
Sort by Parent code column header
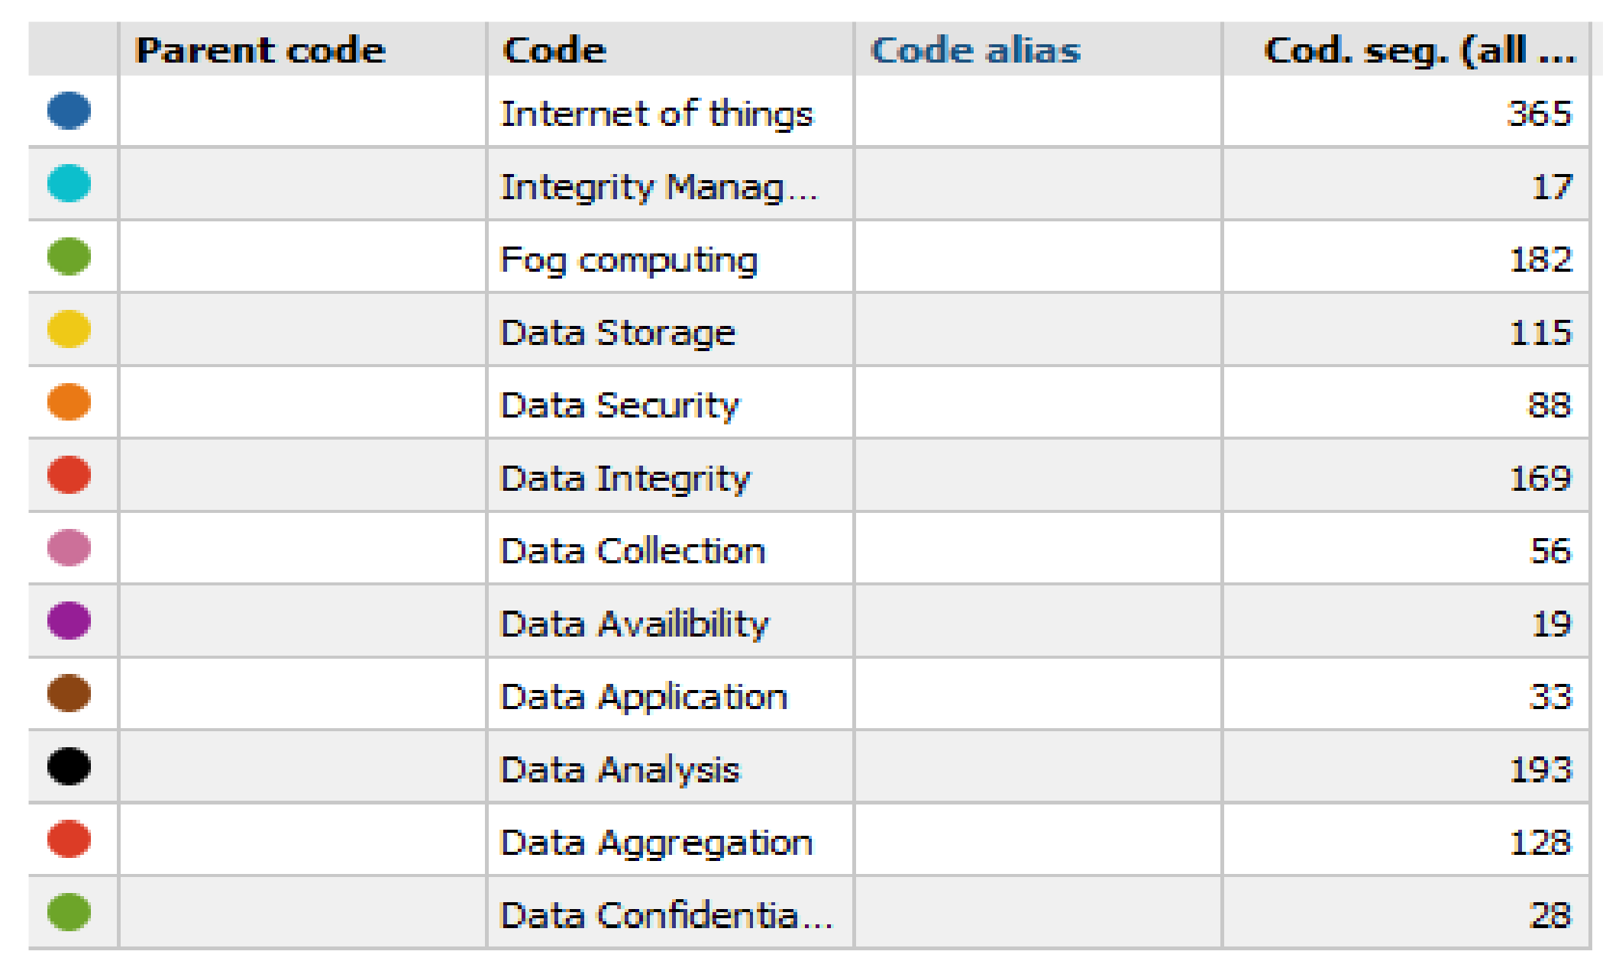(x=260, y=50)
